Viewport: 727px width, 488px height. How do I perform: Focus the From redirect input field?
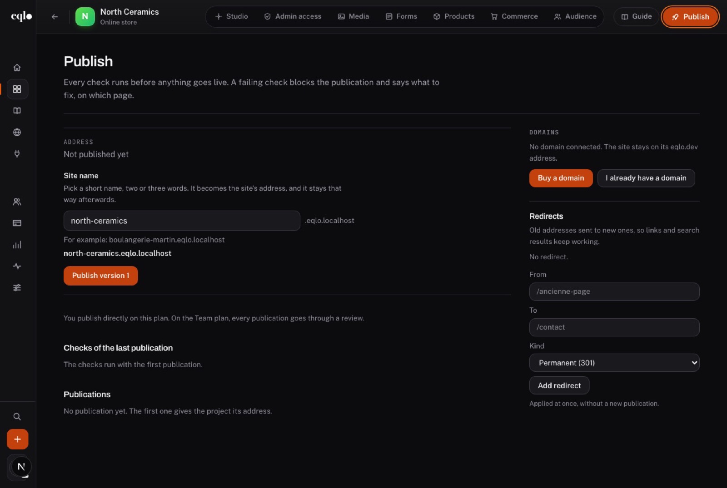coord(614,291)
